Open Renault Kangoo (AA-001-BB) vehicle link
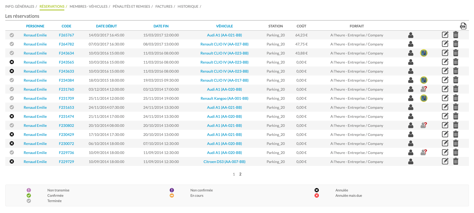Viewport: 474px width, 213px height. [224, 98]
